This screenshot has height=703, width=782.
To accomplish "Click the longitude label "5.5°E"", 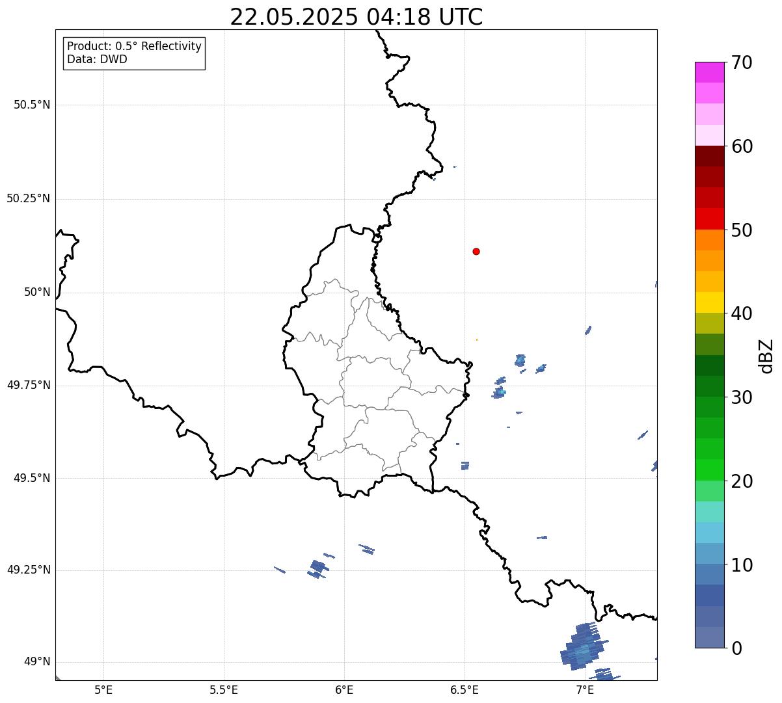I will [x=224, y=689].
